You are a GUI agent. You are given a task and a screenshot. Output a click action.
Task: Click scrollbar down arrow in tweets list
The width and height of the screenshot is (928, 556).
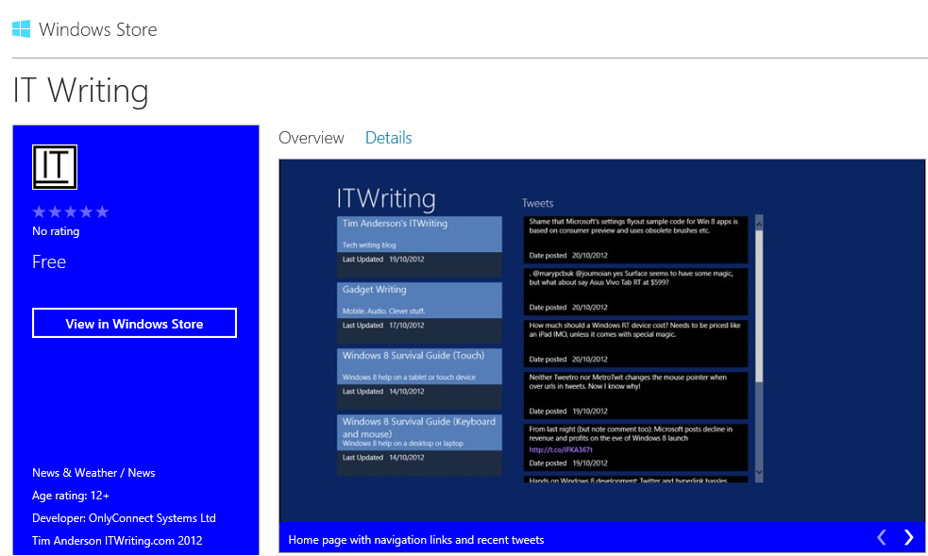[x=759, y=473]
